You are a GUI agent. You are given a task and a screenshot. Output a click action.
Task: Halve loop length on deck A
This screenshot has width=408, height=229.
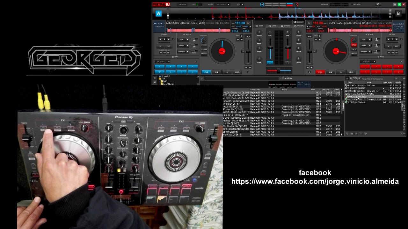click(x=160, y=39)
